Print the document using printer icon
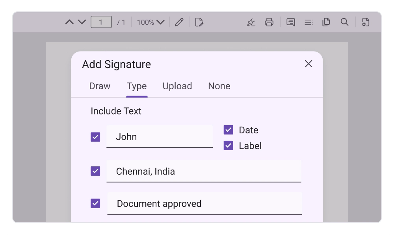394x236 pixels. pos(269,22)
